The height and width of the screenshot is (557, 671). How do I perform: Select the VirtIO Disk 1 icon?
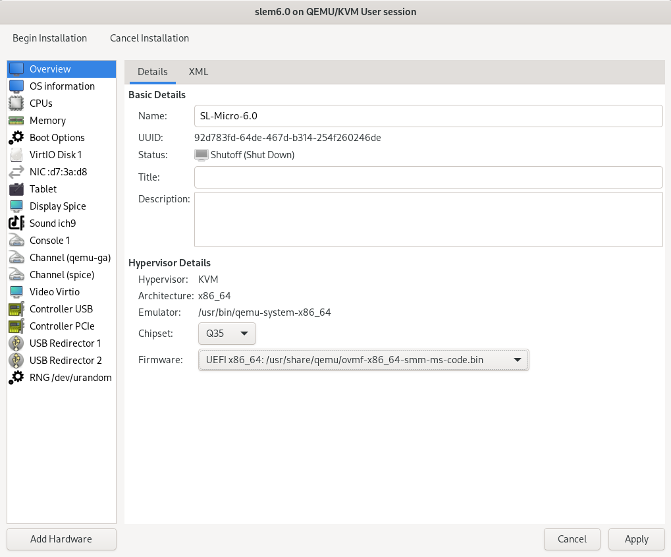(x=18, y=154)
